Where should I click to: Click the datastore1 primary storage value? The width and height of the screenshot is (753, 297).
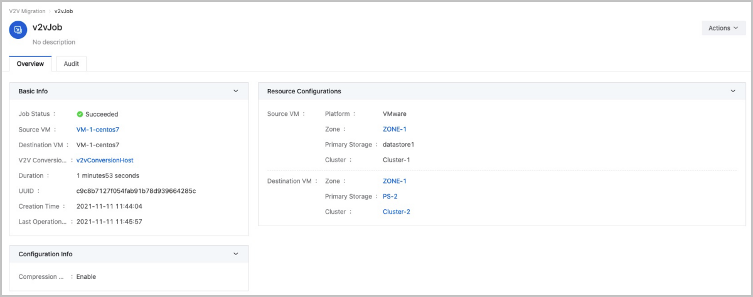(398, 145)
